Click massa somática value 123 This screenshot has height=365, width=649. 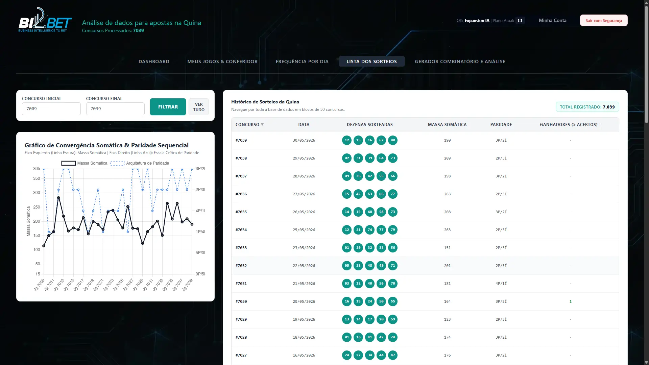(x=447, y=319)
